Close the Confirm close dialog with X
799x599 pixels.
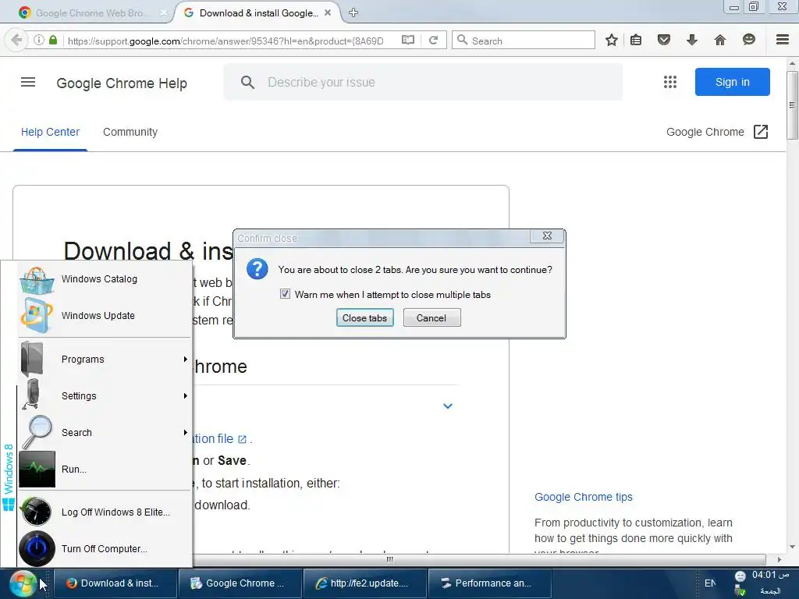coord(547,236)
